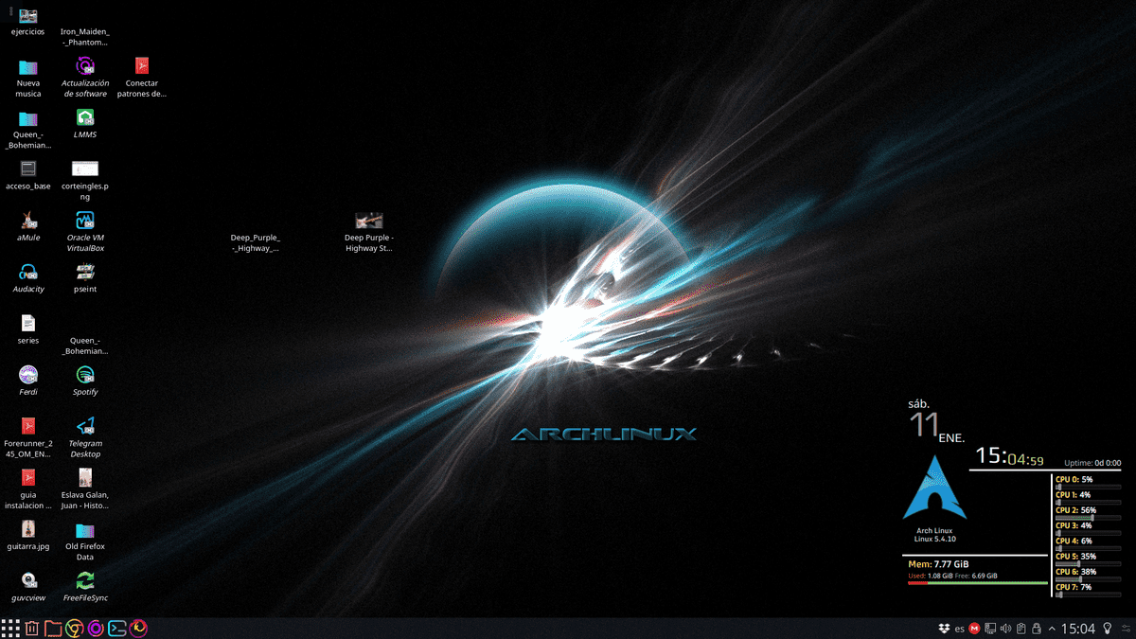Screen dimensions: 1136x639
Task: Click the Deep_Purple_-_Highway_ file label
Action: pos(256,242)
